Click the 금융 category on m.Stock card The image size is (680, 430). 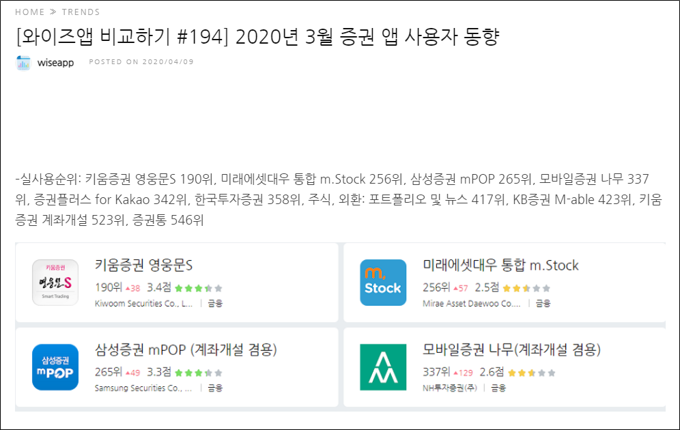tap(543, 304)
